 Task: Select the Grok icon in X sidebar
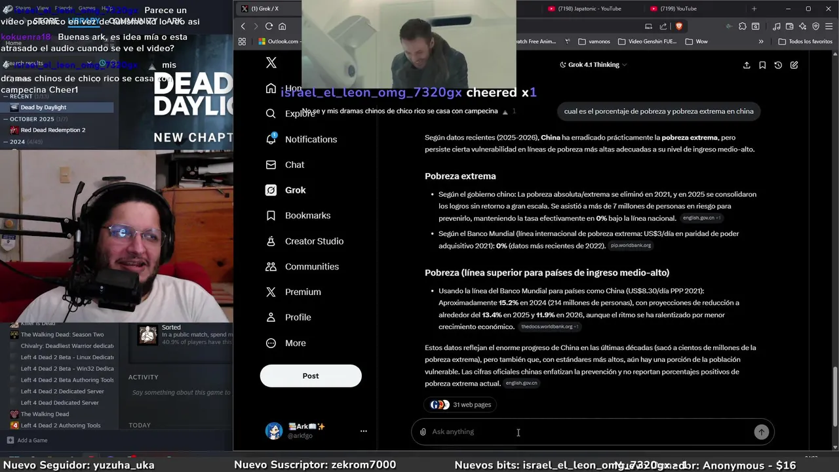point(271,190)
